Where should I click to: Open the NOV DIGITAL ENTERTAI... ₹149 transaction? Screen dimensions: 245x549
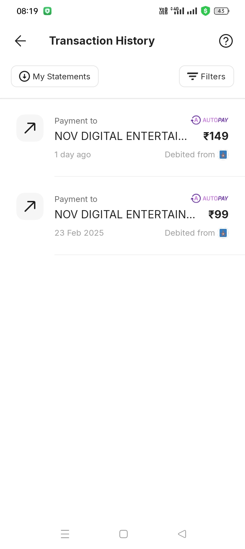coord(121,136)
